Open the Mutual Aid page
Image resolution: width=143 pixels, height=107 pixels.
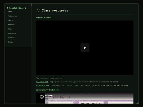click(13, 16)
